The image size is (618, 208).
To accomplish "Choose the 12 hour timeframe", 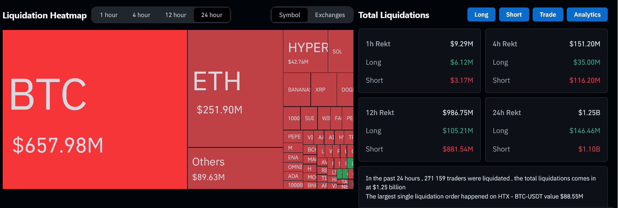I will tap(175, 15).
